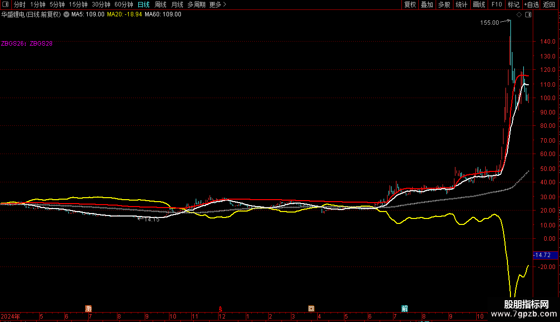Click the ZBGS26: ZBGS28 indicator label
Image resolution: width=560 pixels, height=322 pixels.
tap(27, 44)
